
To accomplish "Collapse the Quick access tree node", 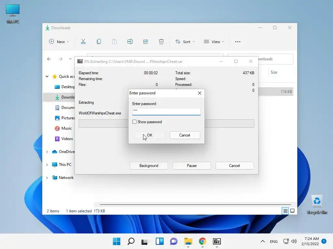I will 47,77.
